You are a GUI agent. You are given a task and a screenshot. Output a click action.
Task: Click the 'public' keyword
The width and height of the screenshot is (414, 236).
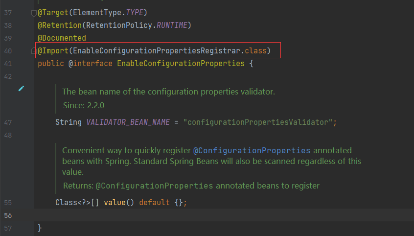click(51, 64)
